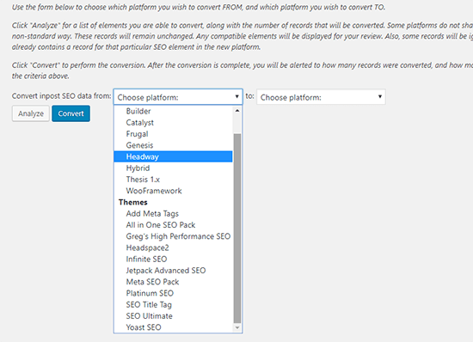The image size is (473, 342).
Task: Select WooFramework from the list
Action: 173,191
